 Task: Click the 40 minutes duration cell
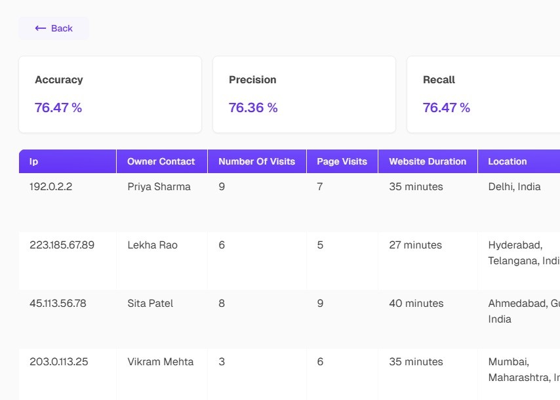428,319
